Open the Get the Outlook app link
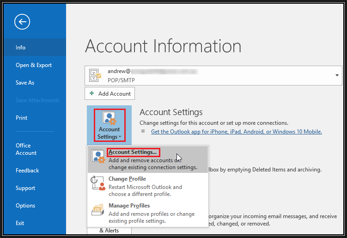Screen dimensions: 347x238 click(x=237, y=132)
